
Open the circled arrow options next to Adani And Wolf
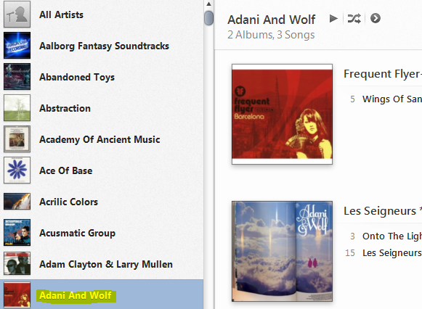tap(376, 19)
